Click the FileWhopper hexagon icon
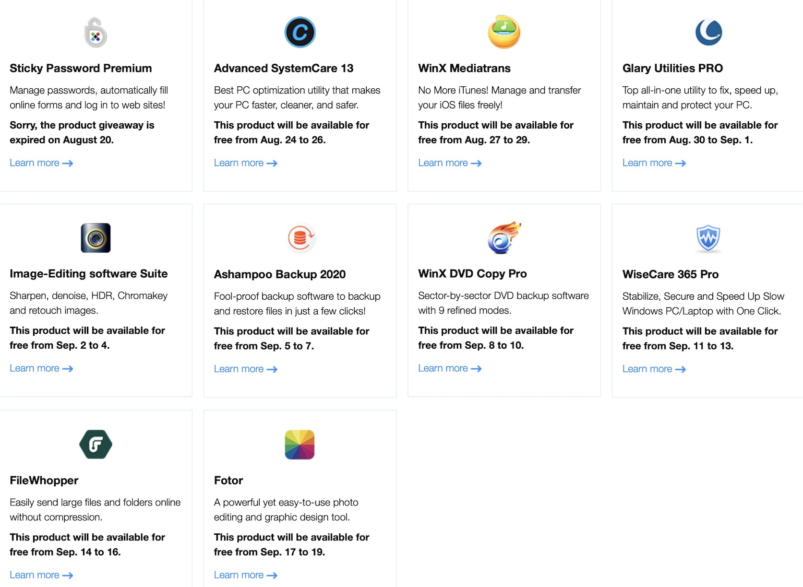Screen dimensions: 803x587 [96, 444]
